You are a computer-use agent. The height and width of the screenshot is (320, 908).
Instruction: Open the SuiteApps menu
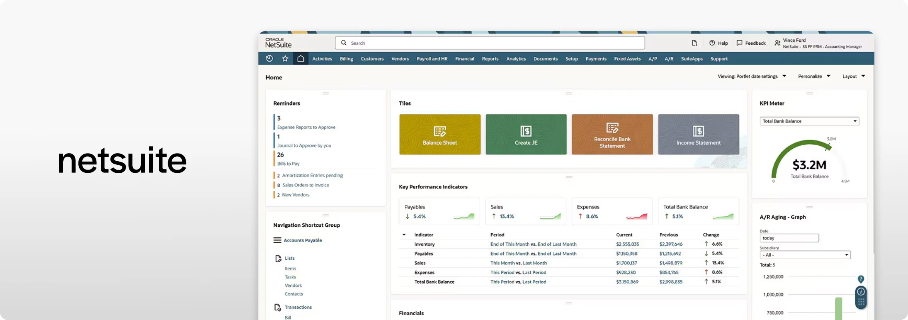click(692, 59)
